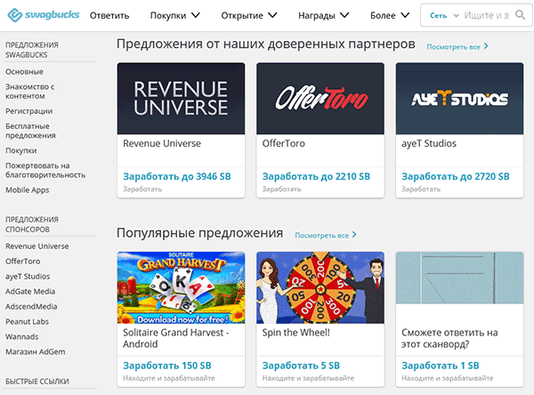Open the Revenue Universe banner image
Viewport: 534px width, 395px height.
[x=181, y=99]
